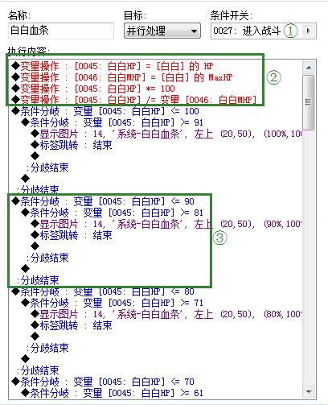
Task: Select the 标签跳转 : 结束 line under >= 71
Action: 72,325
